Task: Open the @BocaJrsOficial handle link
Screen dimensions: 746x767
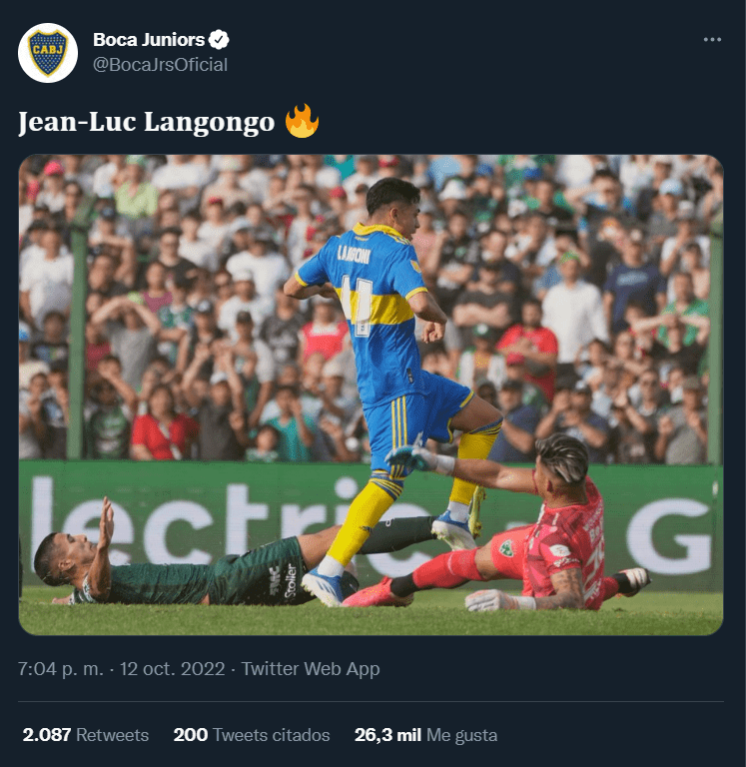Action: coord(160,65)
